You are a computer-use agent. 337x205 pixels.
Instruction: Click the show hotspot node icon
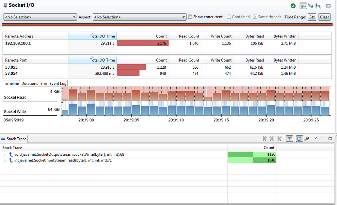306,138
